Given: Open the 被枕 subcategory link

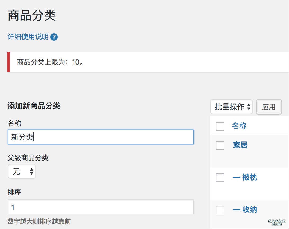Looking at the screenshot, I should tap(245, 177).
